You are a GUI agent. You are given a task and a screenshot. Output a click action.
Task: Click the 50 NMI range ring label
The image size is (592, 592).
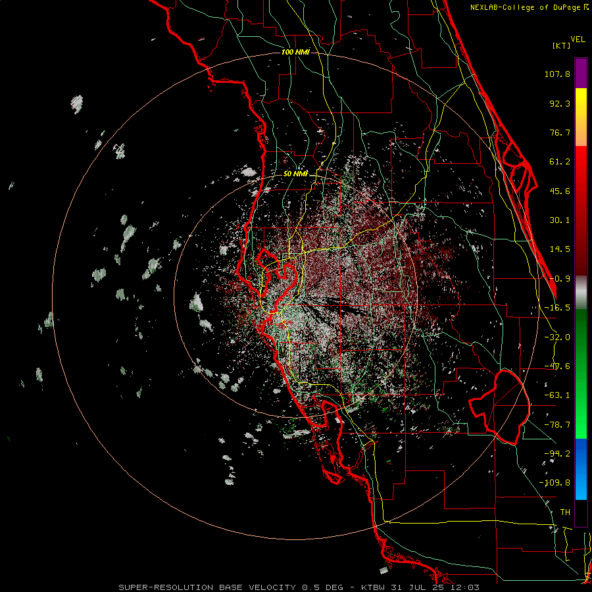295,174
